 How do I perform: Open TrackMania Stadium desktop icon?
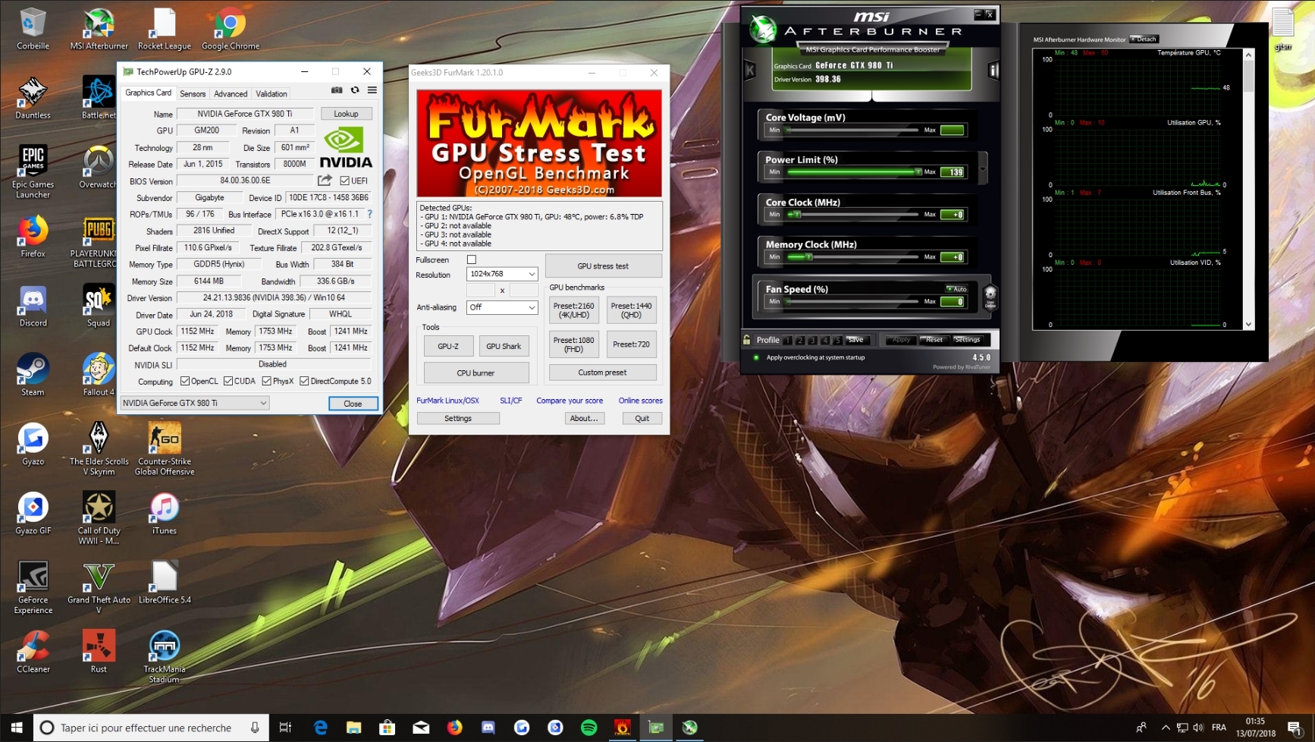point(165,657)
